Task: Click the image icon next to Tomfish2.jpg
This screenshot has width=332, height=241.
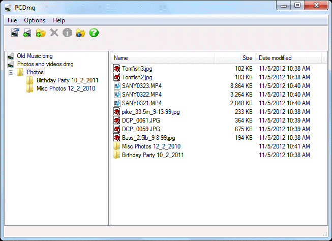Action: tap(117, 77)
